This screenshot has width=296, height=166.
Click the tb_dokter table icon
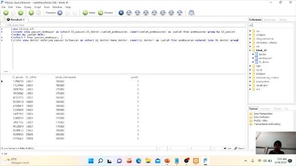pyautogui.click(x=256, y=62)
